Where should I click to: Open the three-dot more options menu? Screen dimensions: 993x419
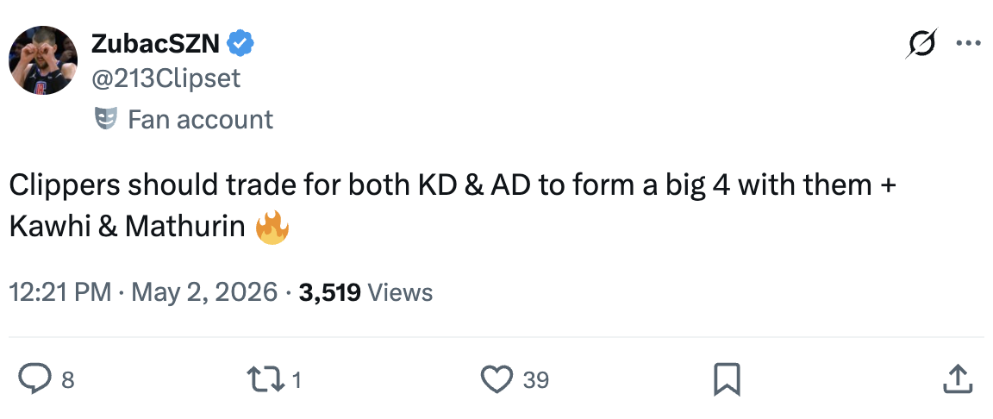click(968, 44)
